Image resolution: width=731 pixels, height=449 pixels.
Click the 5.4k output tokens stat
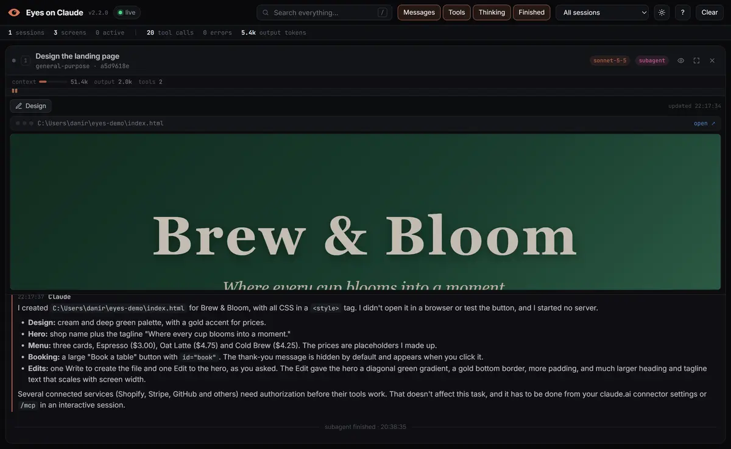[x=274, y=33]
